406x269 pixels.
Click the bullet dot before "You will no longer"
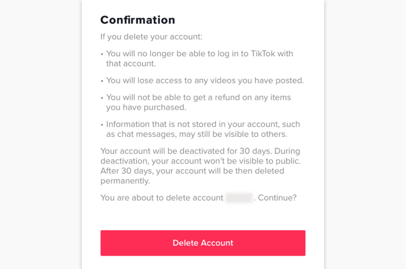tap(102, 53)
